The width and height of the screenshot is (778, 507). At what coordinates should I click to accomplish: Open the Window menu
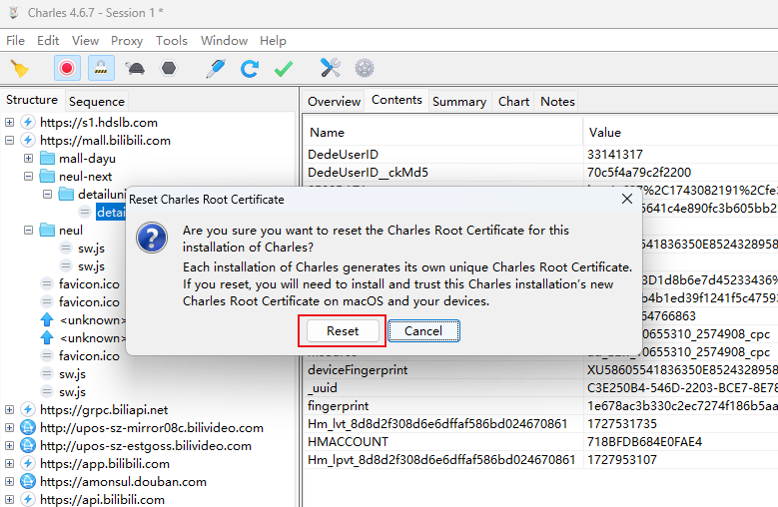click(225, 41)
